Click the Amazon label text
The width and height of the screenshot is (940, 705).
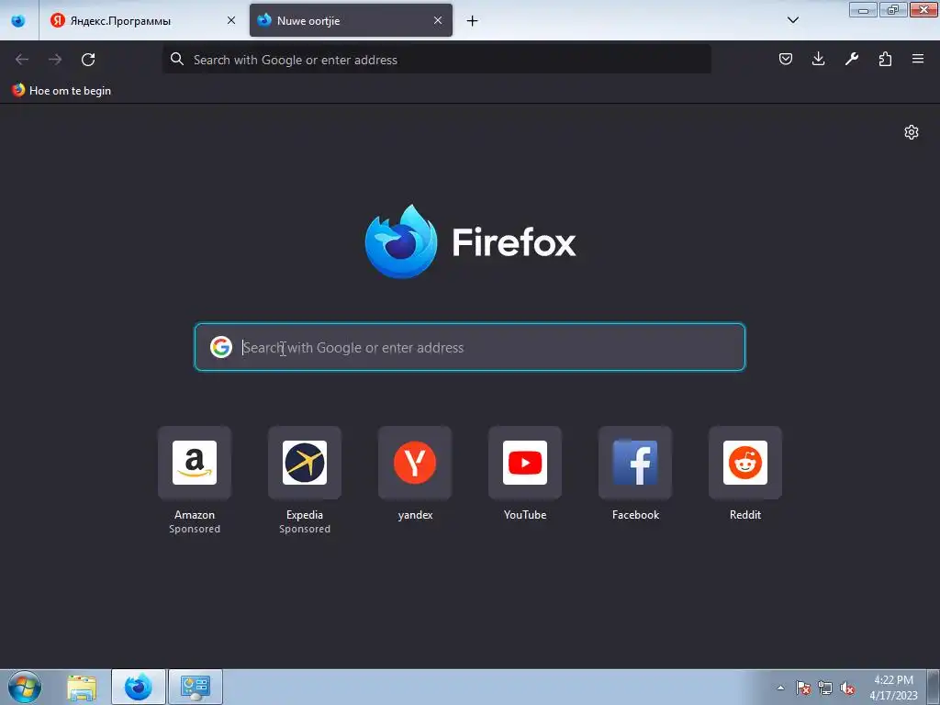tap(195, 515)
